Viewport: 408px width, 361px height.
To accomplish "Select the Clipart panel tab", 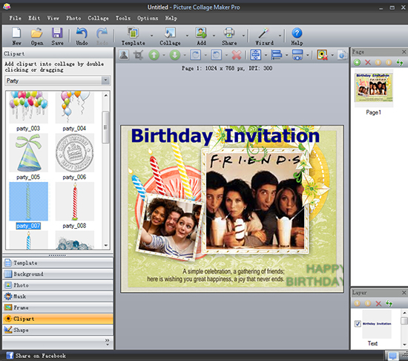I will click(x=58, y=319).
